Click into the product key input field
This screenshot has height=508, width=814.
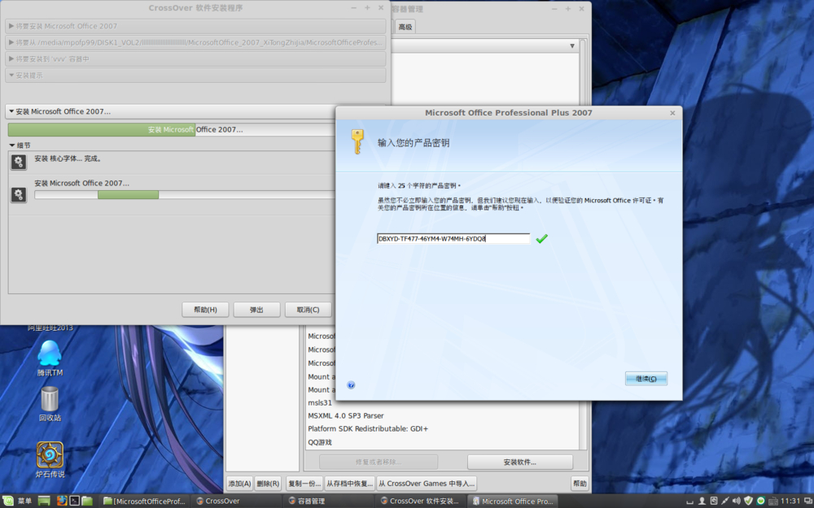tap(453, 238)
